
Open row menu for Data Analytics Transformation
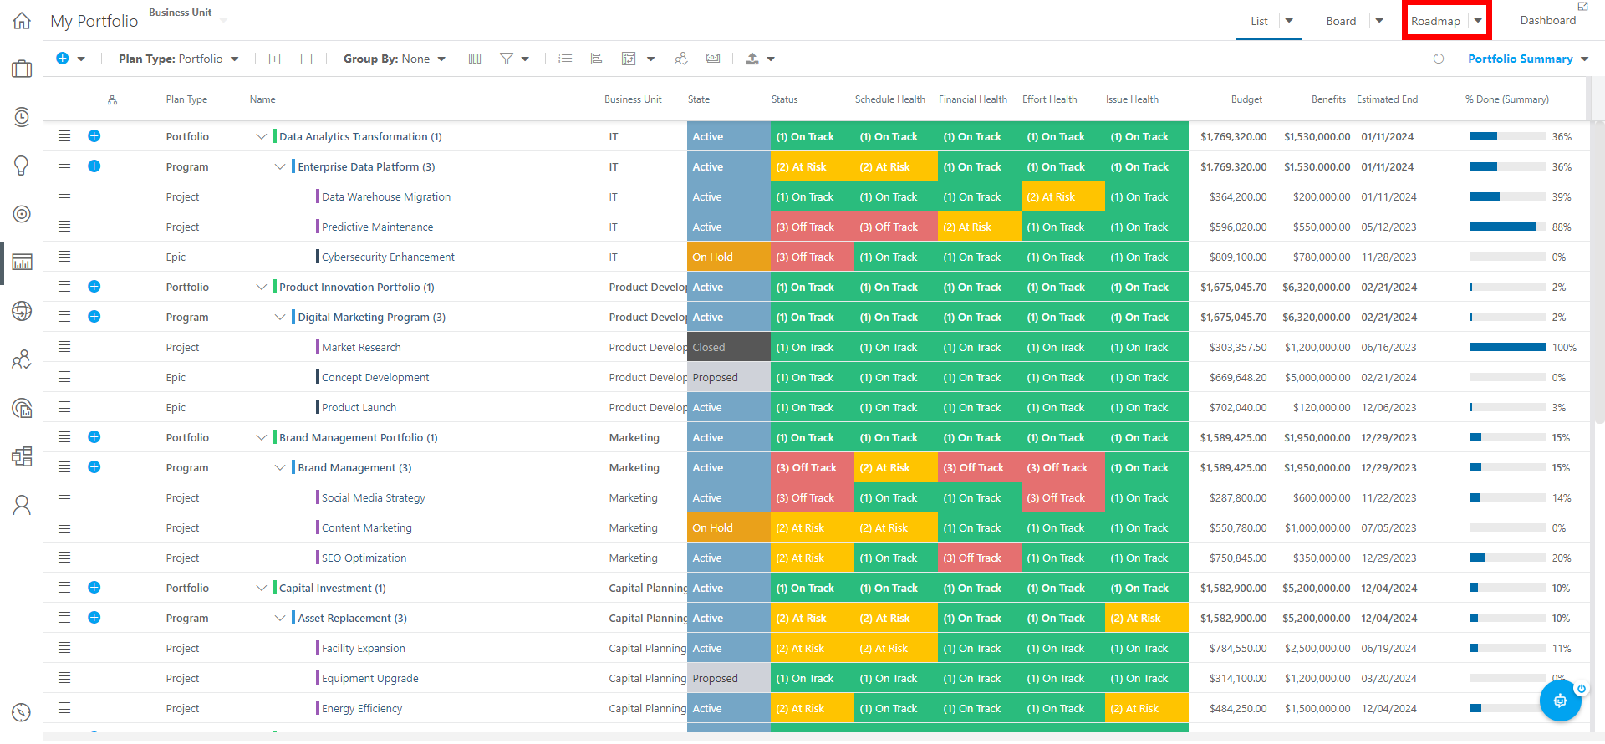click(x=64, y=136)
